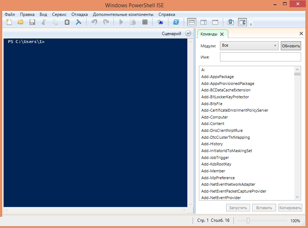Run script with the play icon
Image resolution: width=308 pixels, height=228 pixels.
(121, 22)
